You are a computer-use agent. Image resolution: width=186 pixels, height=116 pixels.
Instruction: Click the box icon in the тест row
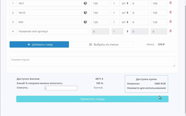point(85,3)
